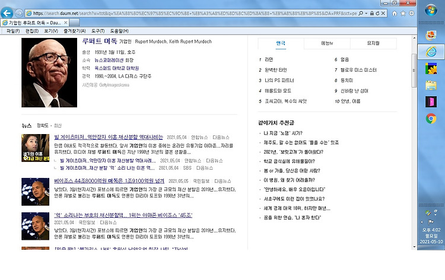The image size is (445, 280).
Task: Open ranking item 1 라면
Action: pos(269,59)
